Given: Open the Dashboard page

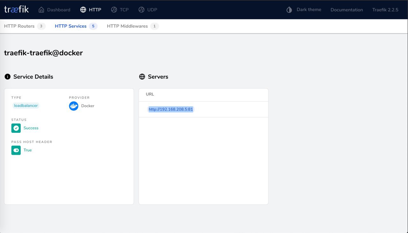Looking at the screenshot, I should pos(55,10).
